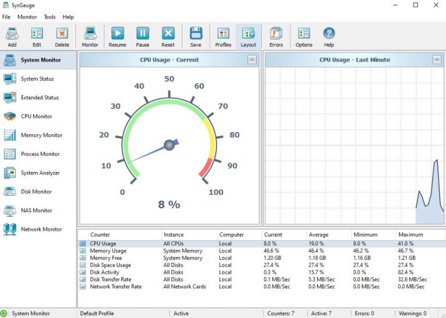The height and width of the screenshot is (318, 446).
Task: Select the Network Transfer Rate counter row
Action: (262, 287)
